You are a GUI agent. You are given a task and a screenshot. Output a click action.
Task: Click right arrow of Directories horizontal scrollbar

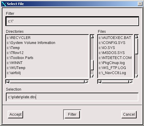86,82
